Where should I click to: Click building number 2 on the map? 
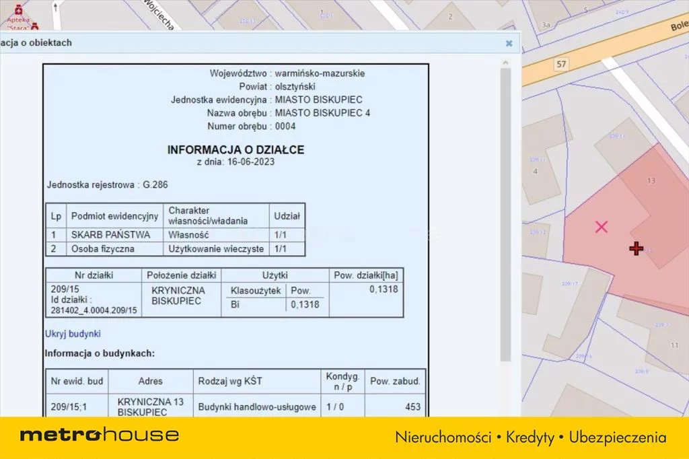point(450,16)
